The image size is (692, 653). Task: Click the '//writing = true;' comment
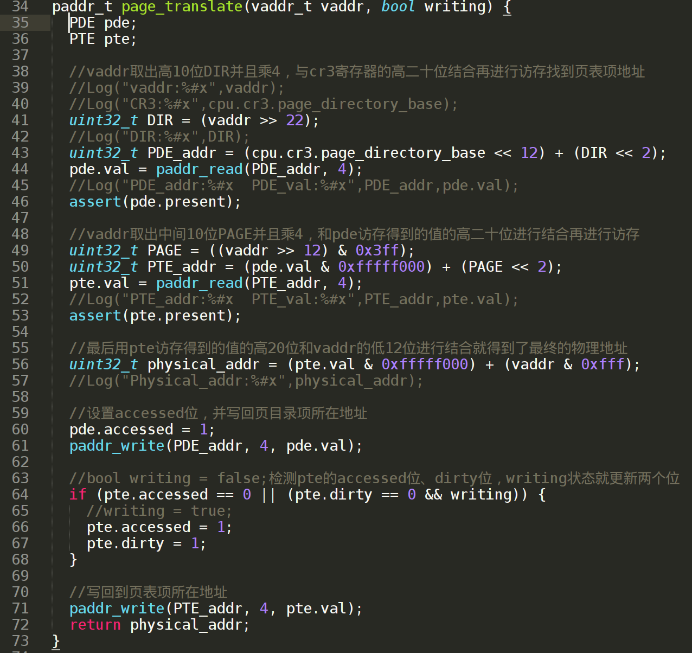click(159, 511)
